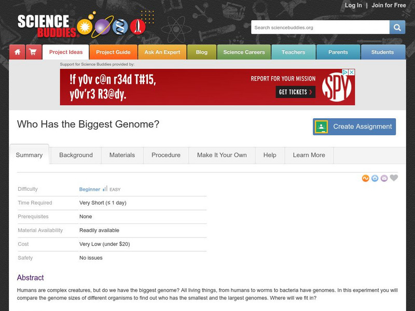
Task: Click the 'EASY' difficulty text
Action: tap(115, 190)
